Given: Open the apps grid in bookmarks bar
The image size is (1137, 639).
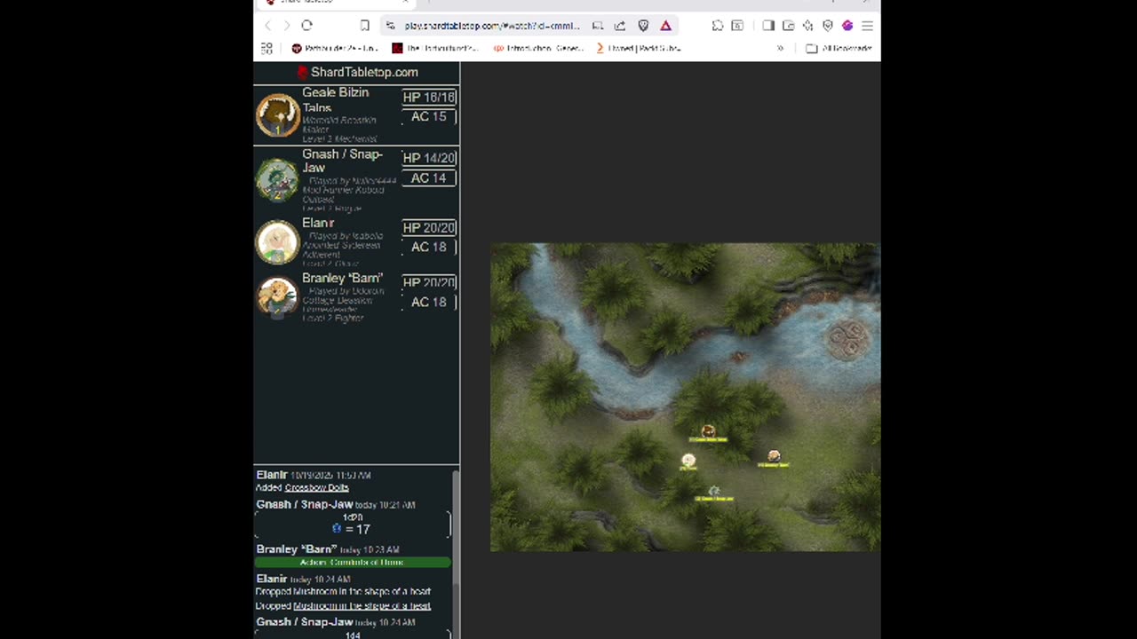Looking at the screenshot, I should [266, 48].
